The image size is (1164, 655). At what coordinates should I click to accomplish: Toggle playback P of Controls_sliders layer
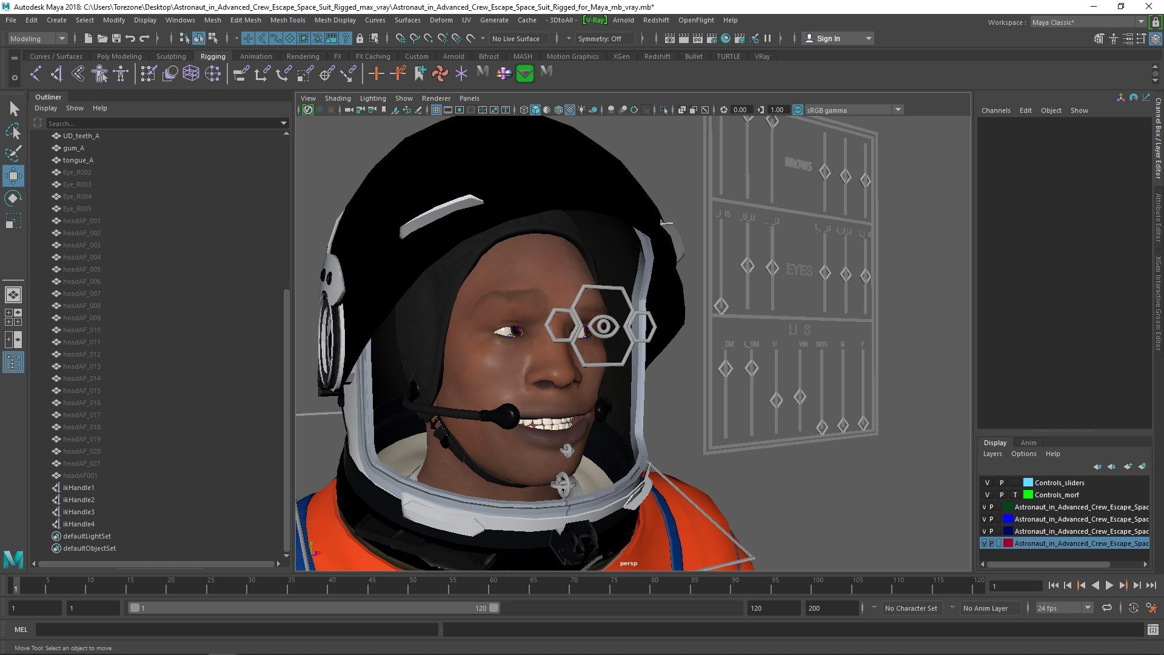click(1002, 483)
